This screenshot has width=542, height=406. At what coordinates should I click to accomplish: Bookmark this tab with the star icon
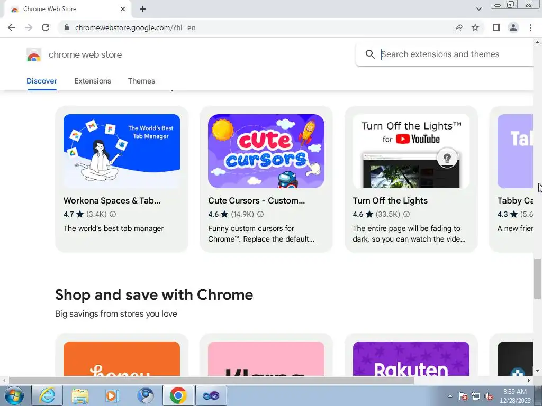tap(475, 27)
